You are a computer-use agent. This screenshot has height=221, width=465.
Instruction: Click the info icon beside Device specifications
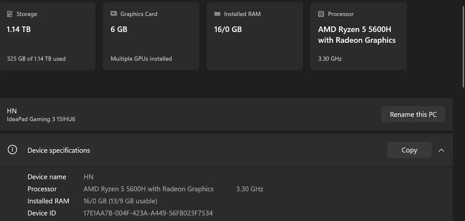[12, 150]
